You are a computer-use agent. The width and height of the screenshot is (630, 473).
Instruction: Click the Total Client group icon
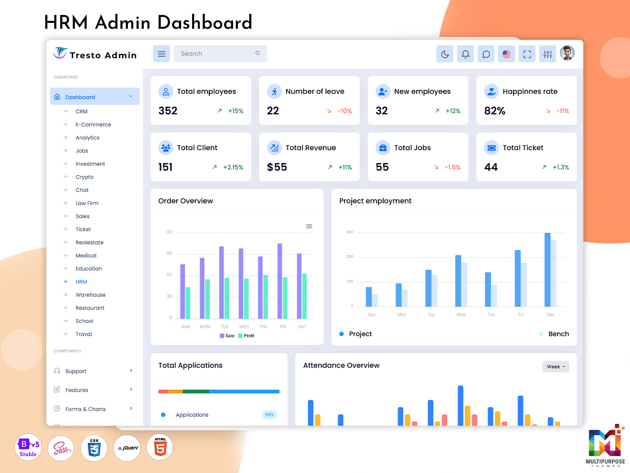[166, 148]
